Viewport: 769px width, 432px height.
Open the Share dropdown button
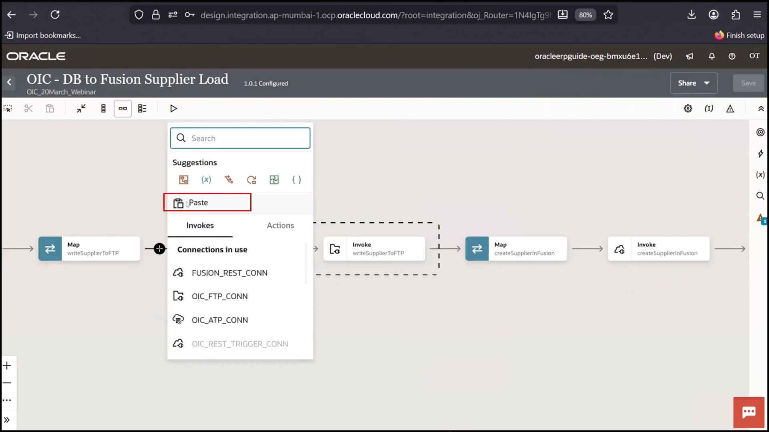(693, 83)
